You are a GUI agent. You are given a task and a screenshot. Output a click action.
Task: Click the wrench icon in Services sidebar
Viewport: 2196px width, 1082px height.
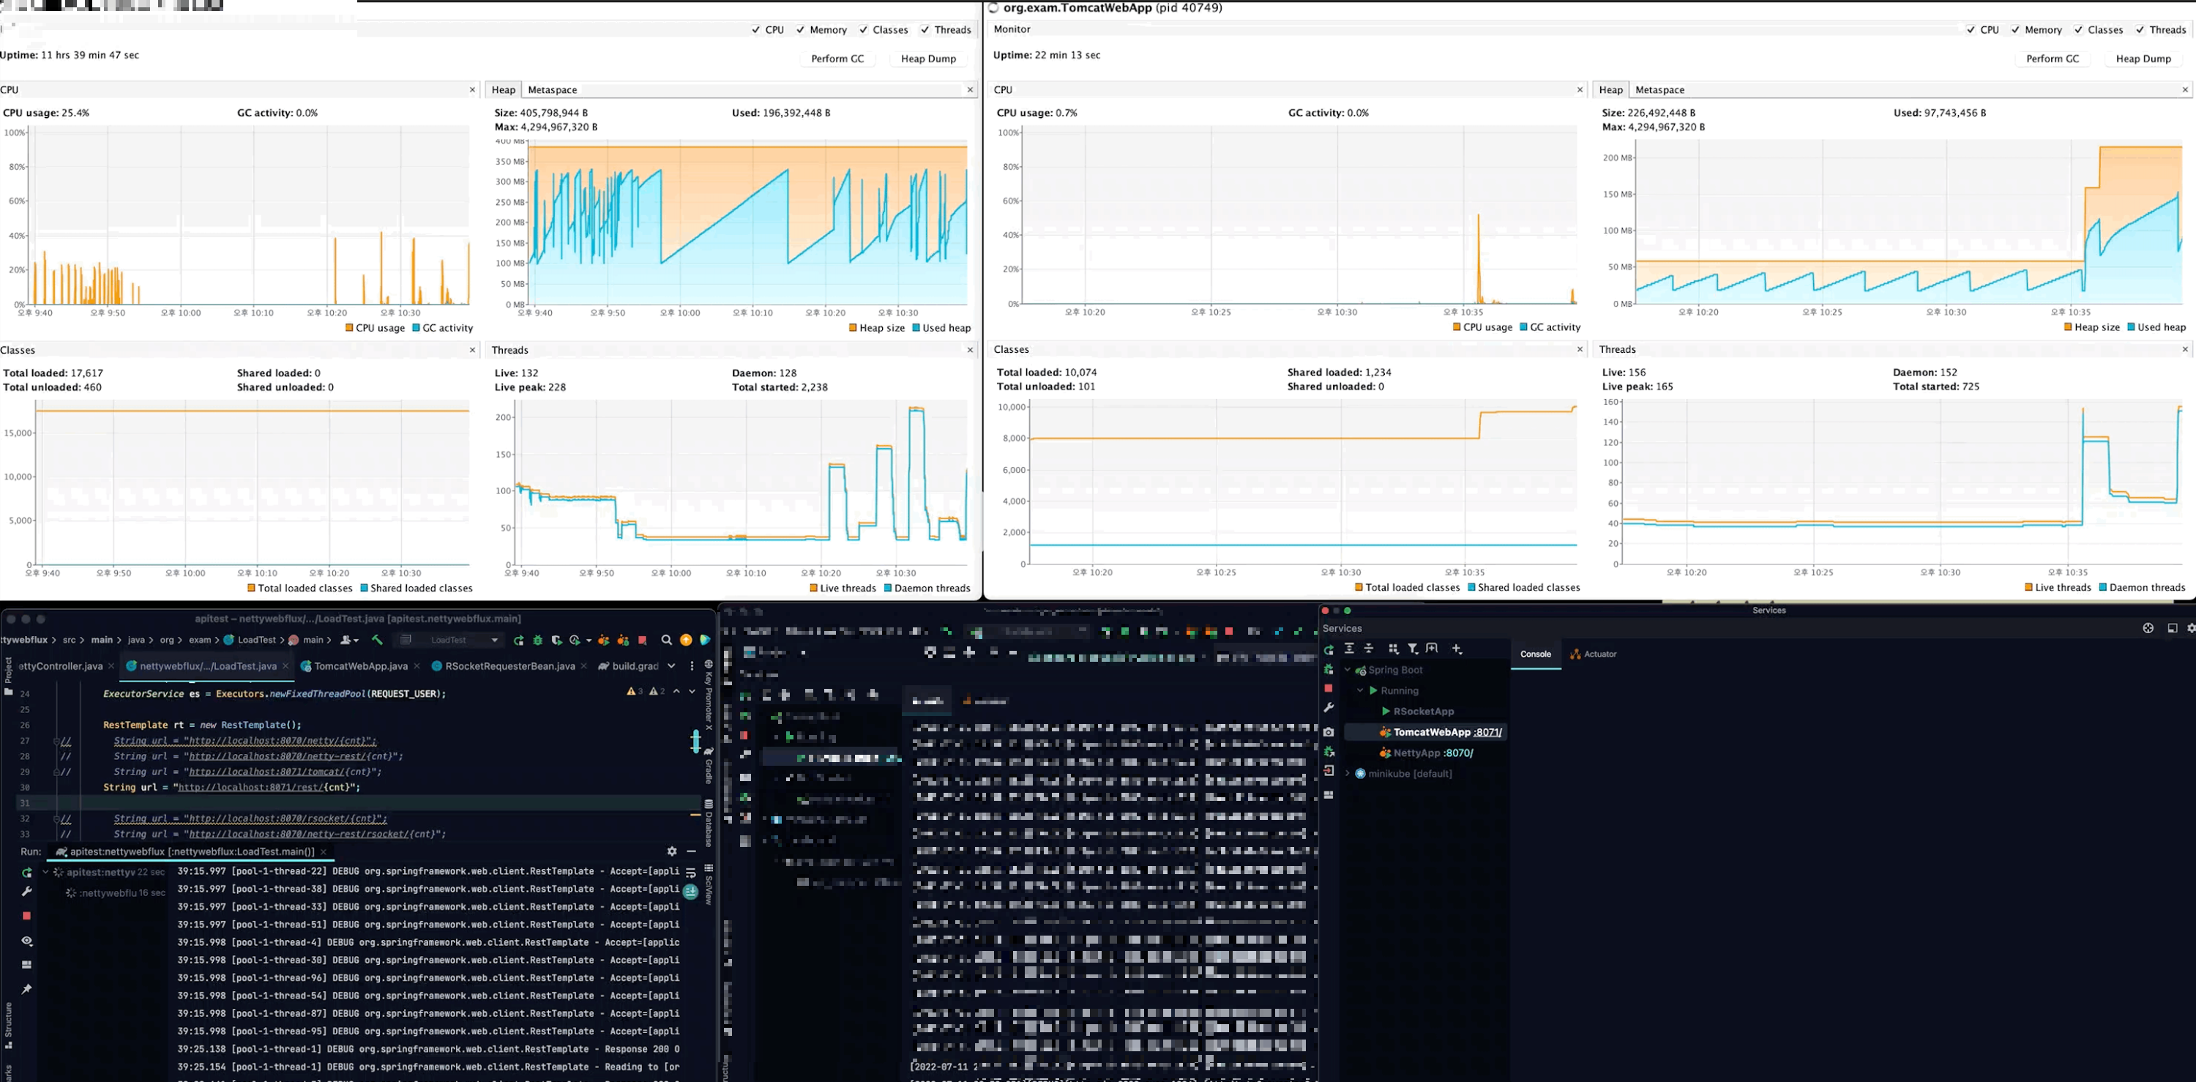coord(1328,708)
